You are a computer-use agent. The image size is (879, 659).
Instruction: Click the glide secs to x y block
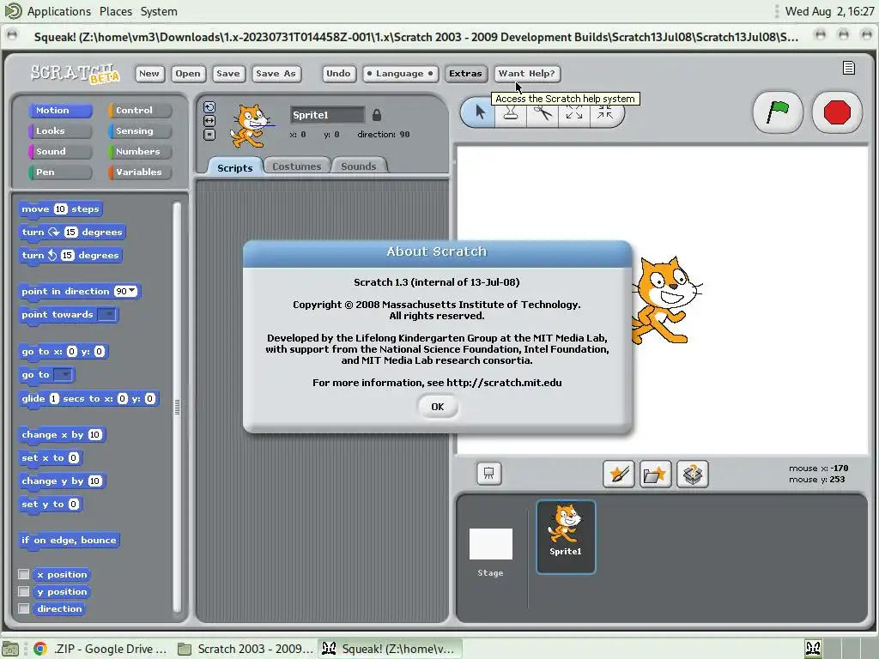click(x=88, y=398)
